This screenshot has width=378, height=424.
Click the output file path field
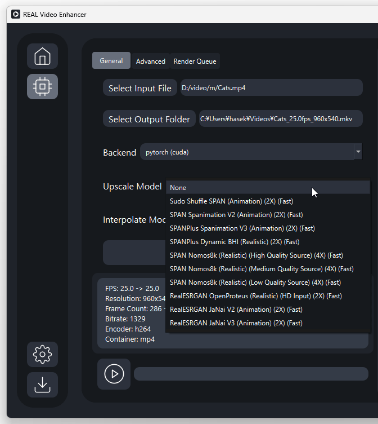pos(281,118)
